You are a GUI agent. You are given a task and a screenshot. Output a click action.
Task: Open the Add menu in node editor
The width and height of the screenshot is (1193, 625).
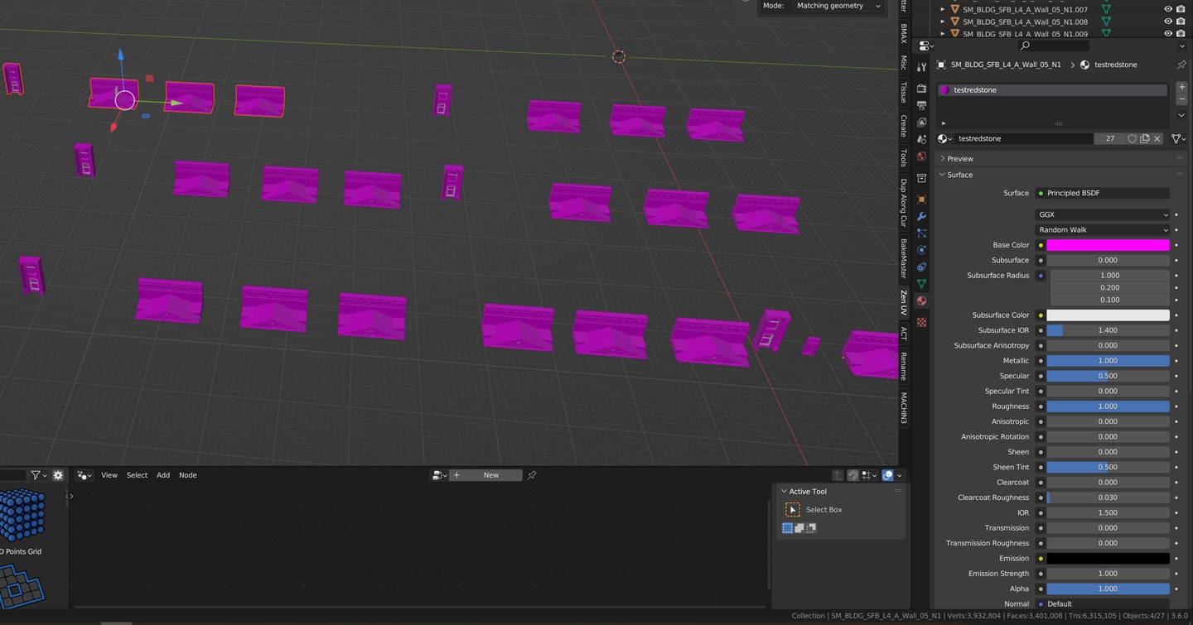(163, 475)
